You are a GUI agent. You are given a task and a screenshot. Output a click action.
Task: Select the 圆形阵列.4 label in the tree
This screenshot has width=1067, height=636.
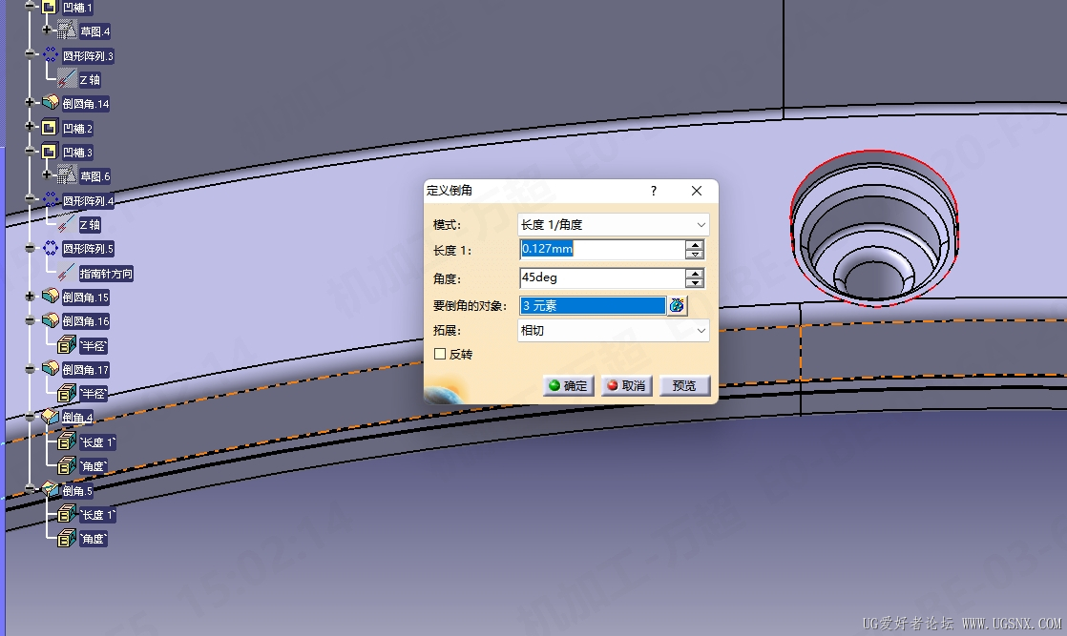pos(88,200)
